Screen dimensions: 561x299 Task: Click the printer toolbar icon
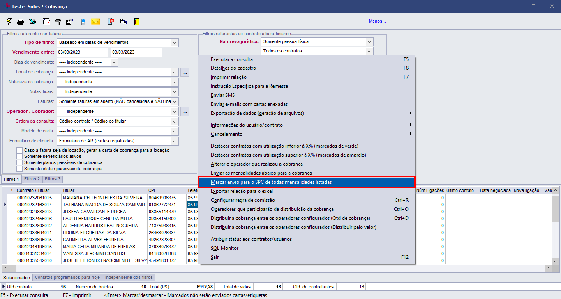[21, 22]
